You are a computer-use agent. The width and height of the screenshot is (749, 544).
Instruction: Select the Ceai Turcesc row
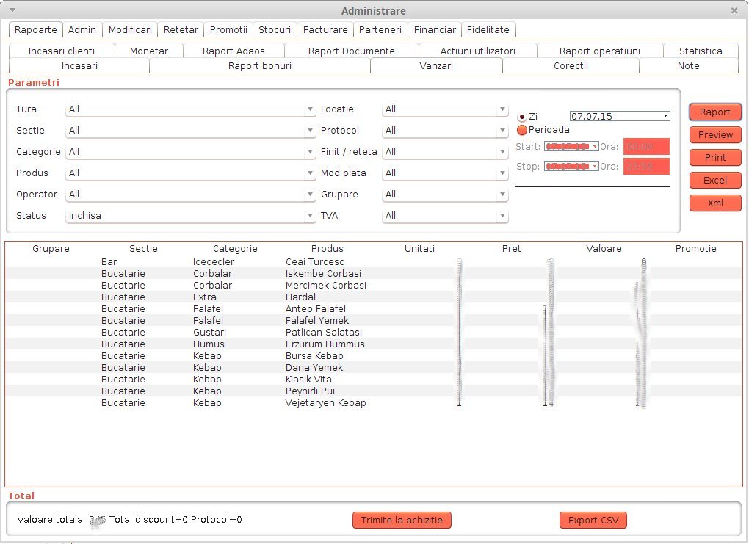coord(374,262)
